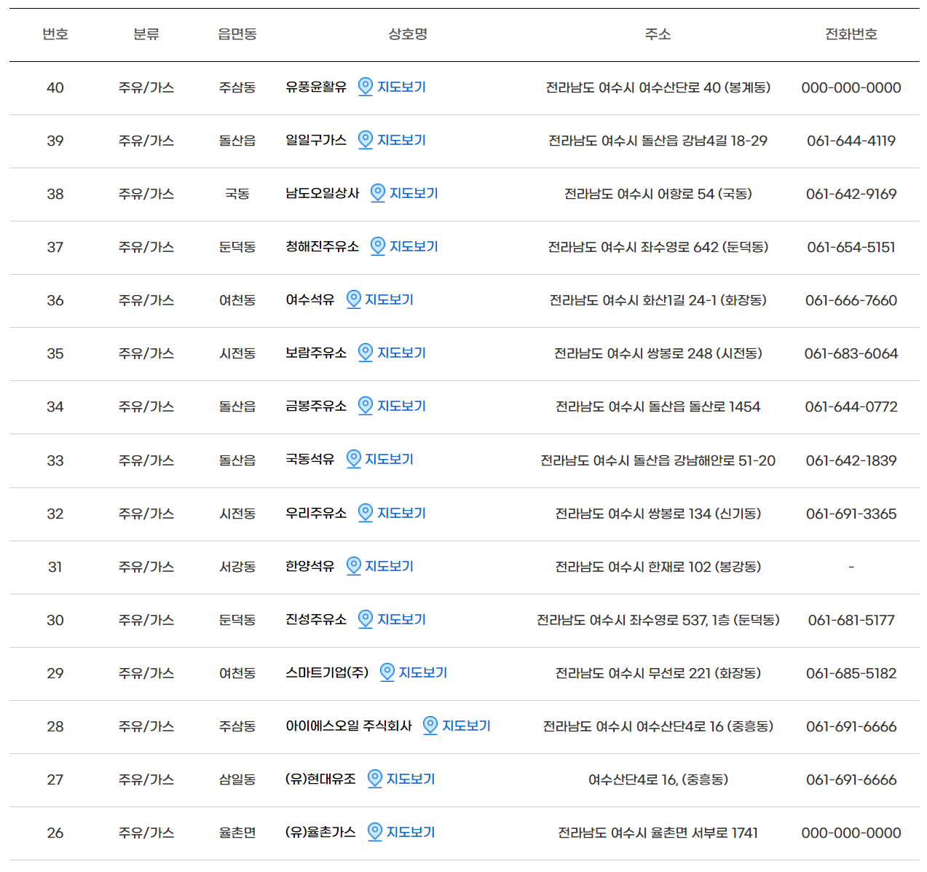927x872 pixels.
Task: Open 지도보기 link for 우리주유소
Action: pyautogui.click(x=401, y=513)
